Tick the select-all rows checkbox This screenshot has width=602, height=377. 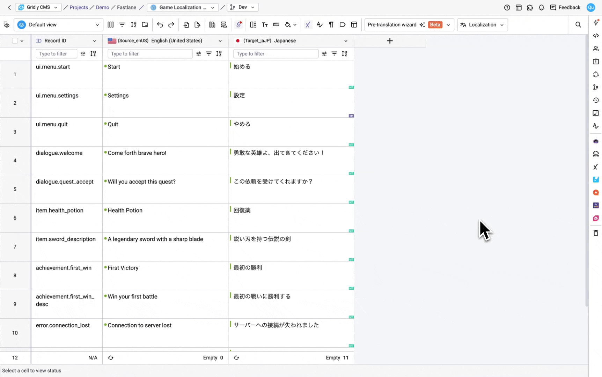point(15,41)
